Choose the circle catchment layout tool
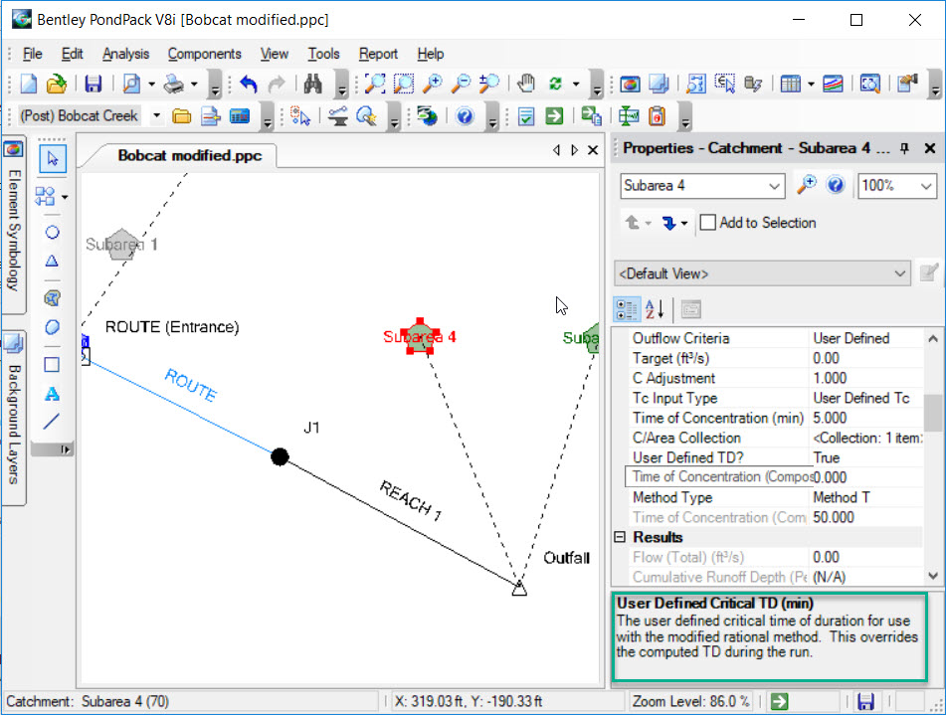946x715 pixels. click(x=53, y=233)
